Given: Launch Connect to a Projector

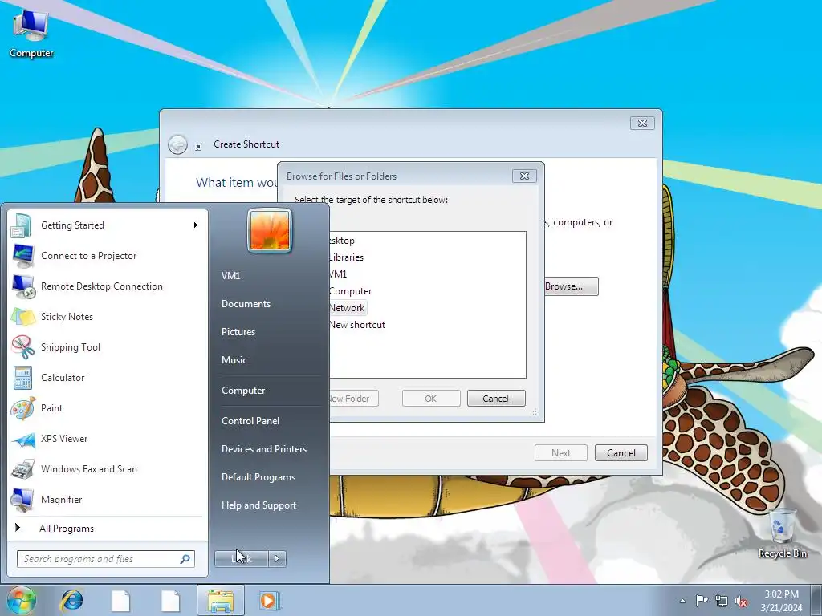Looking at the screenshot, I should [x=107, y=256].
